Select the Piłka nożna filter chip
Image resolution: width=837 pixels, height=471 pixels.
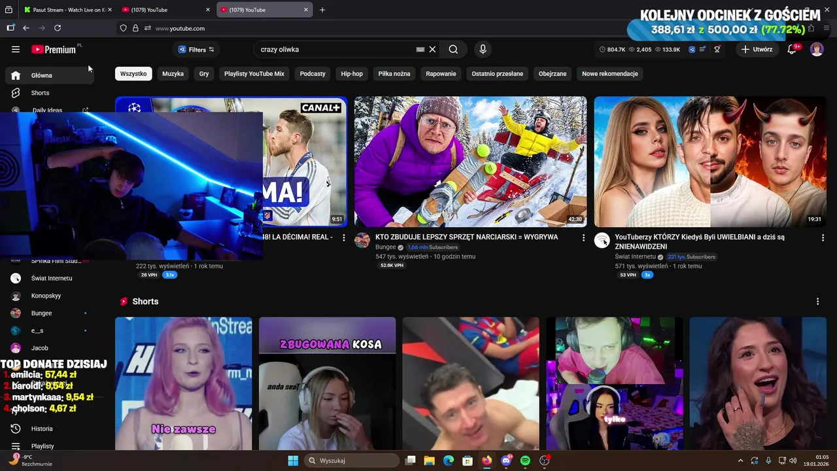pyautogui.click(x=394, y=74)
